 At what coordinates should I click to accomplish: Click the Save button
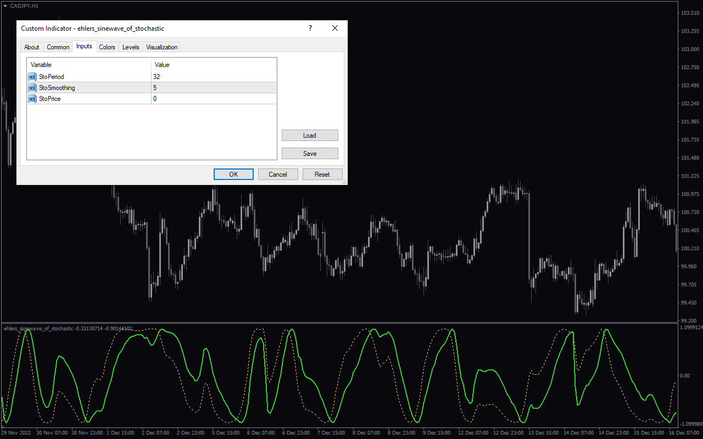click(310, 154)
